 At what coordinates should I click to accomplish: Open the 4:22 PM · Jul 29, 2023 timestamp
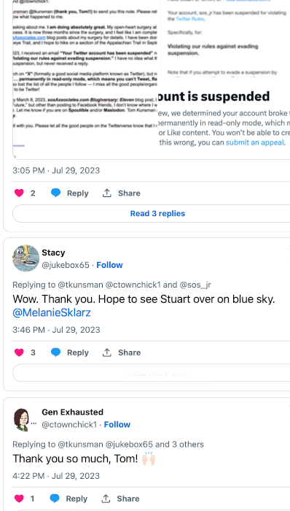tap(56, 476)
